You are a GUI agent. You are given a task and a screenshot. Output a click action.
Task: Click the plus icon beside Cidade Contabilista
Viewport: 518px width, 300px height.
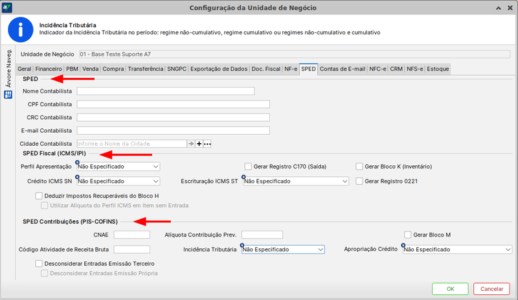(x=199, y=144)
